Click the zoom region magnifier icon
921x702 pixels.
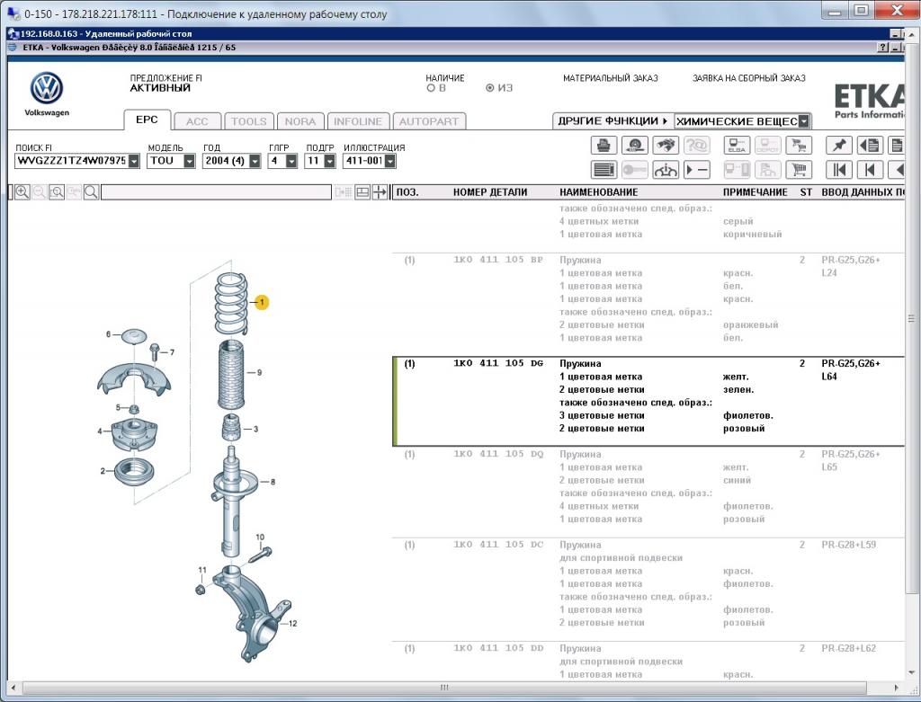[57, 192]
